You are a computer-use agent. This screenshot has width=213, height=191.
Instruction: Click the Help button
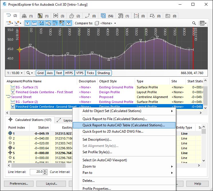[198, 184]
